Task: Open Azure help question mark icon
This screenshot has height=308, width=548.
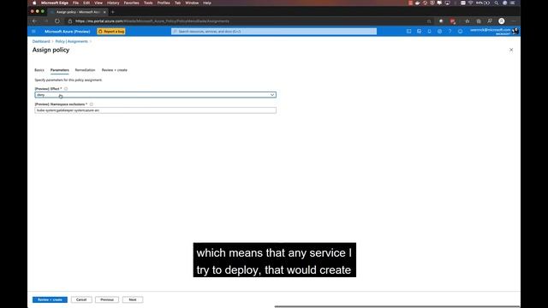Action: tap(450, 32)
